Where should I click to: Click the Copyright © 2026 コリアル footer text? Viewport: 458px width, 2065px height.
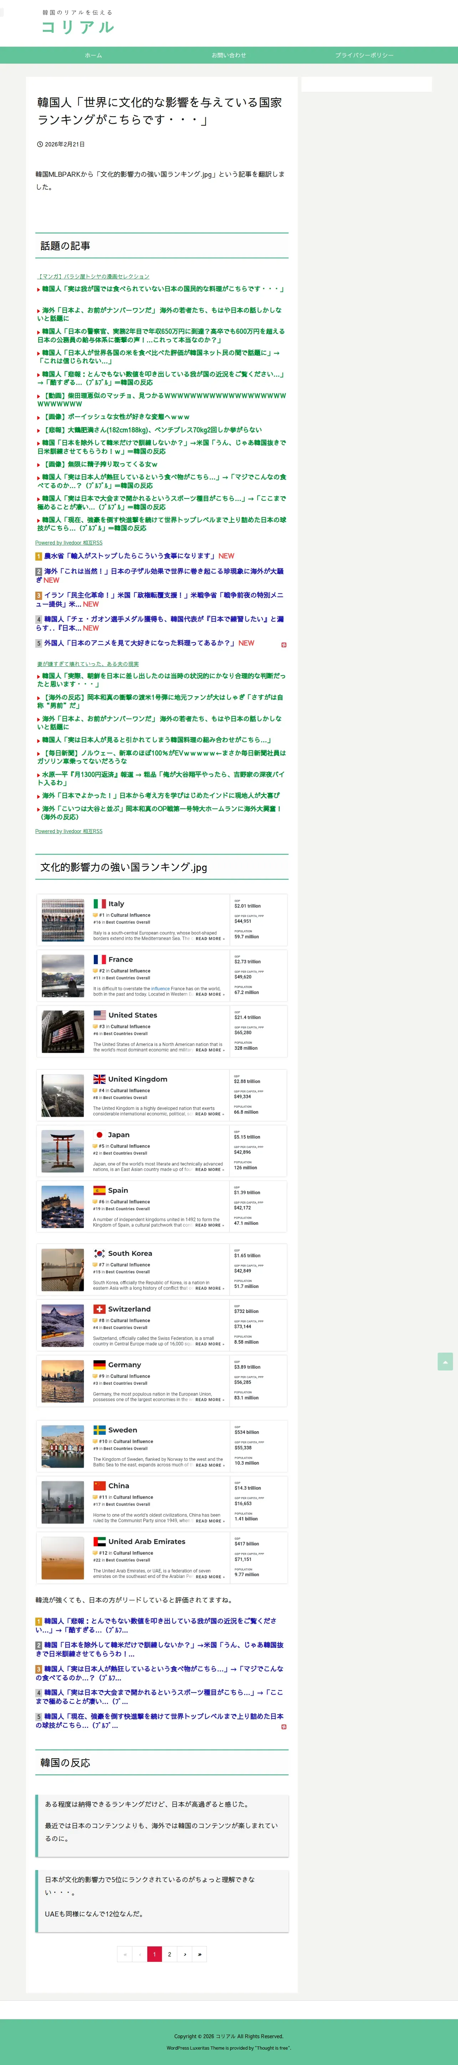tap(229, 2035)
